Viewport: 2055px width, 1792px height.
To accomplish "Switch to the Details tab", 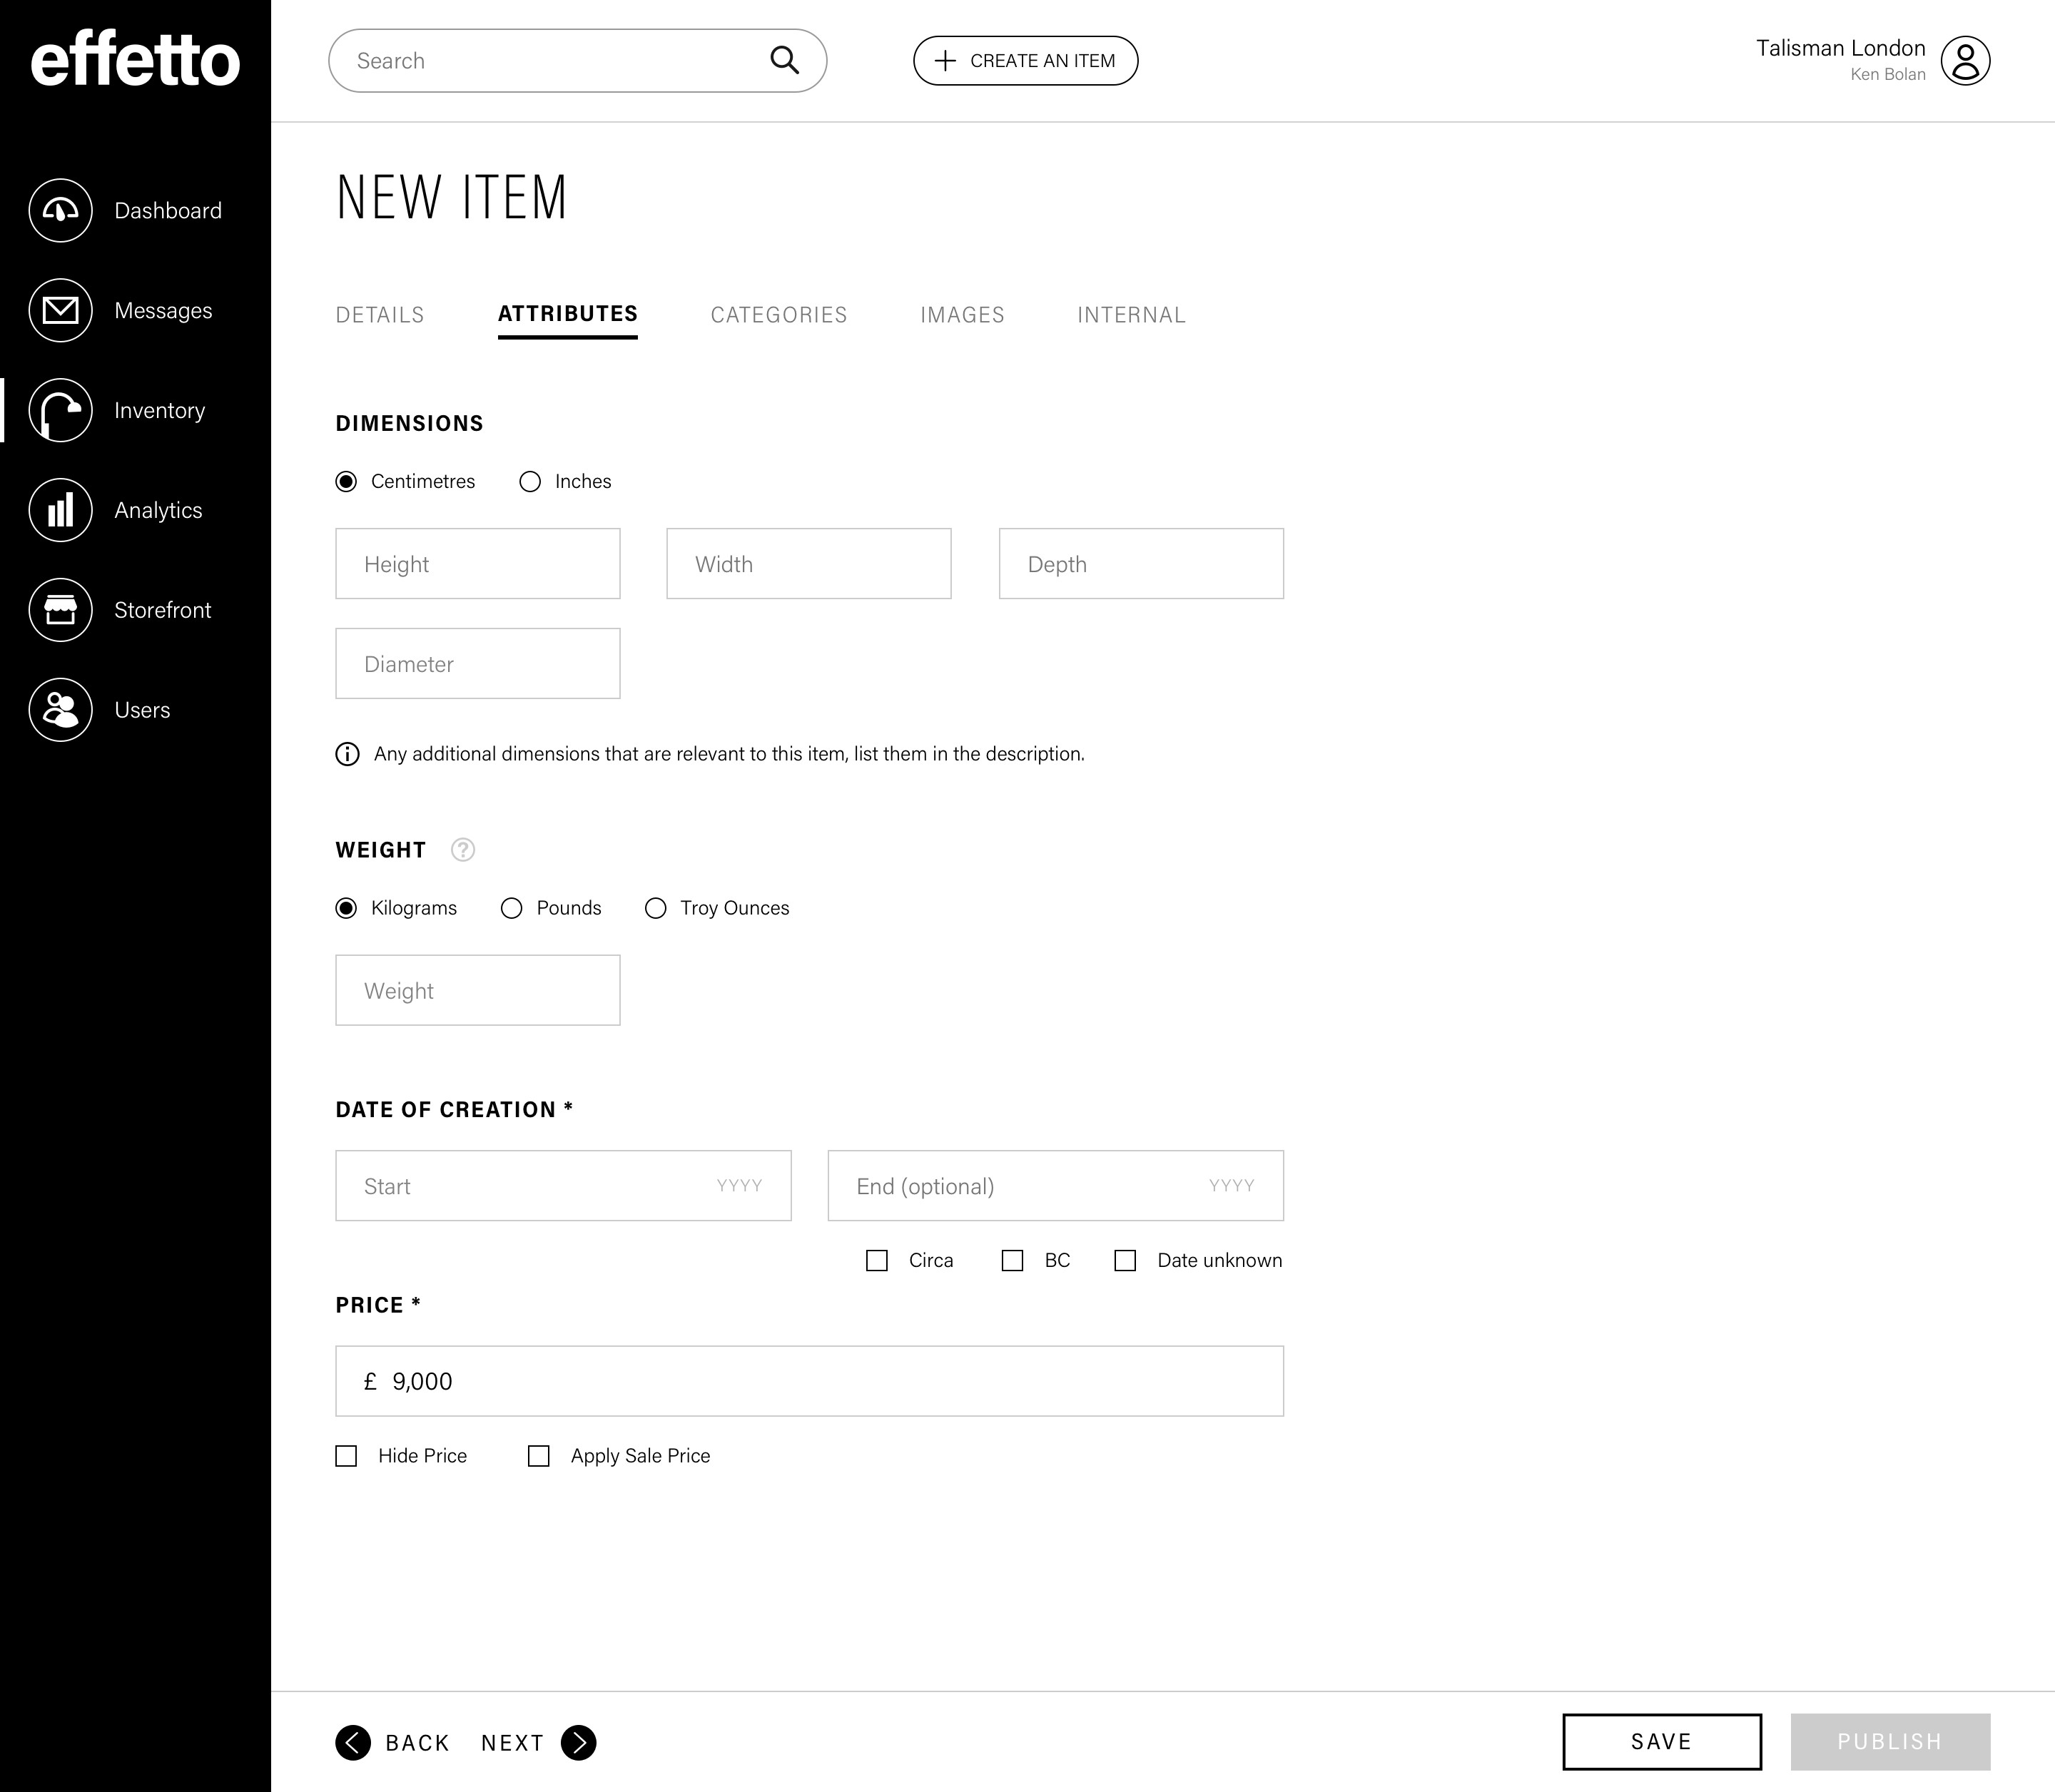I will pyautogui.click(x=380, y=315).
